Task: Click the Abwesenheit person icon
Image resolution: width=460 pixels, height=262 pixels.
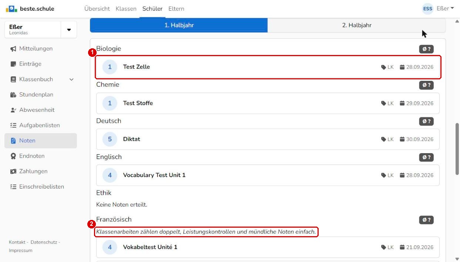Action: pyautogui.click(x=13, y=110)
